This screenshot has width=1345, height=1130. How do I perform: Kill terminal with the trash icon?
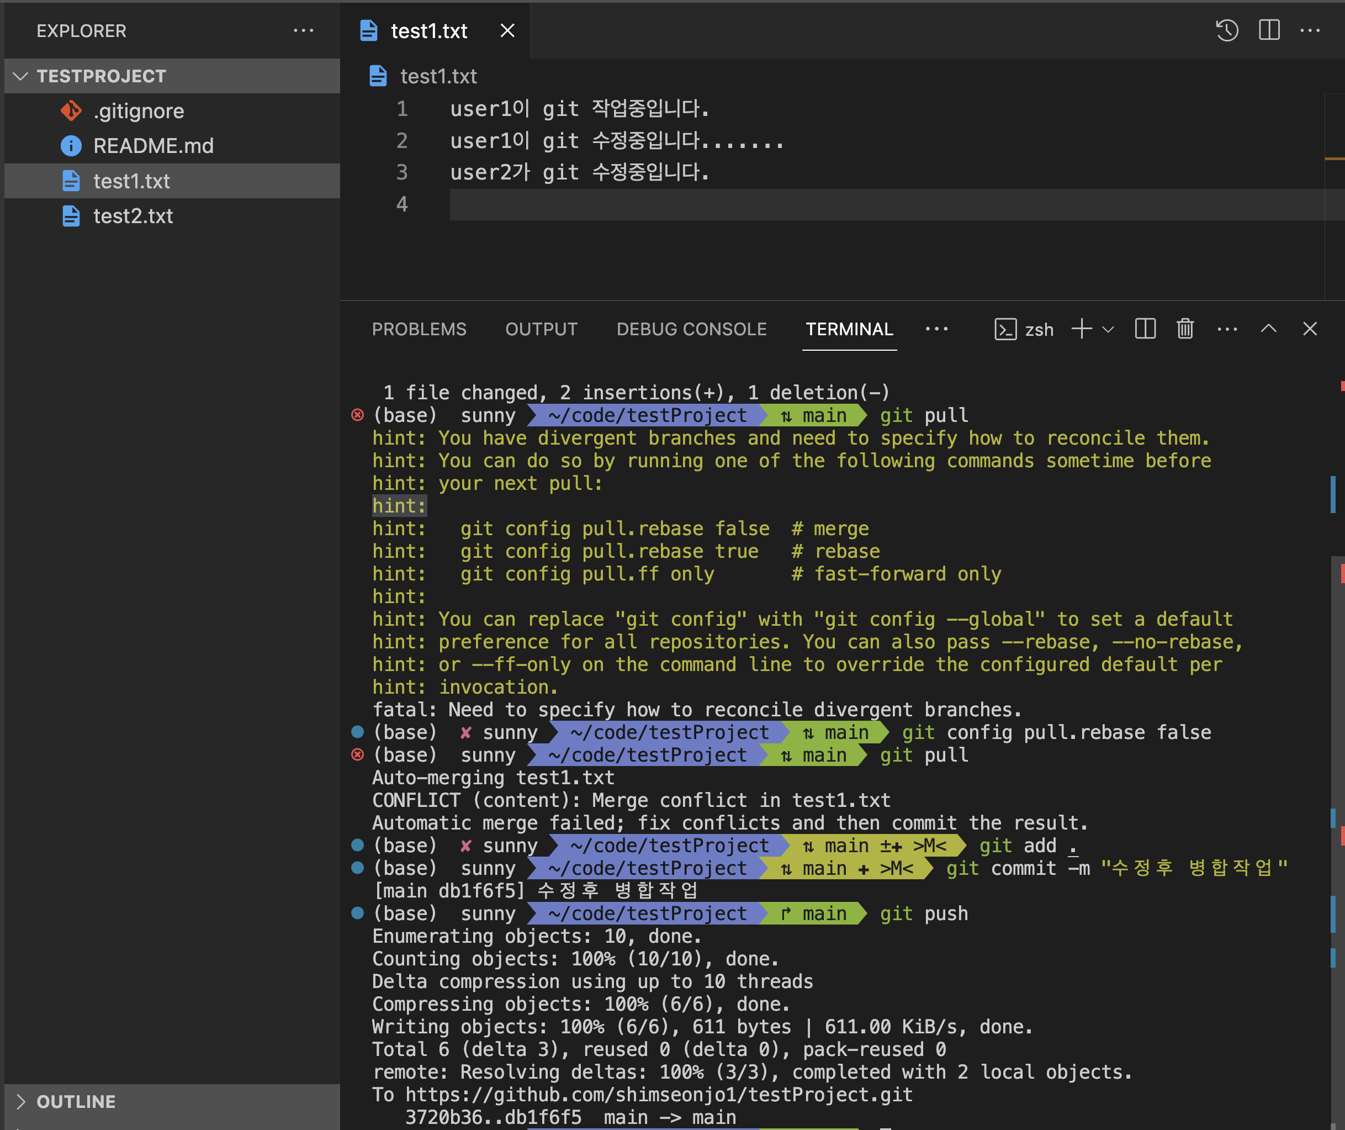(x=1185, y=329)
